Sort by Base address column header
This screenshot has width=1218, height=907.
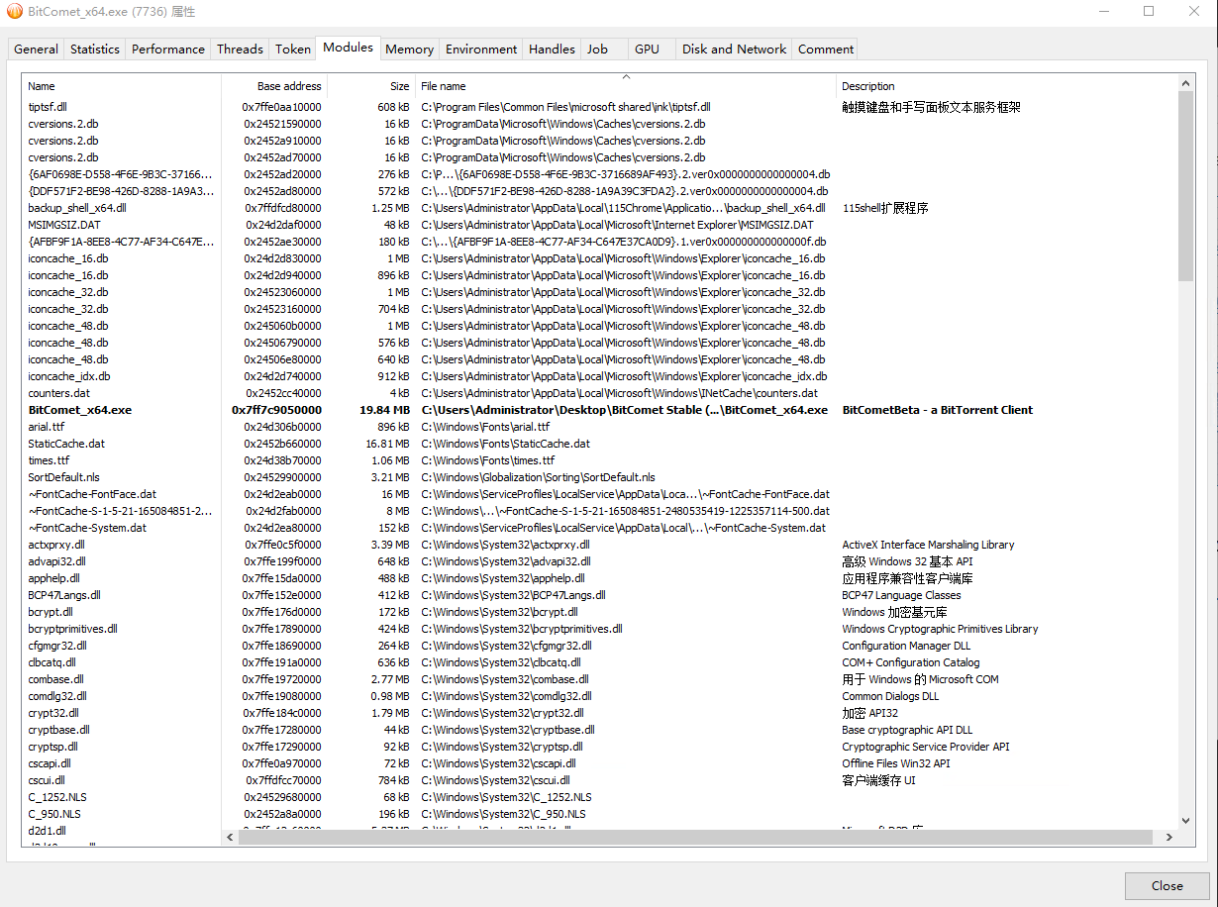288,86
